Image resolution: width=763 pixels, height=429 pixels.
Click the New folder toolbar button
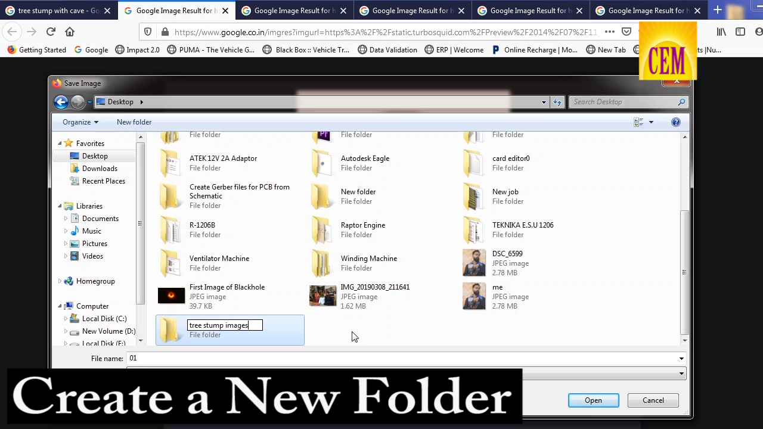pyautogui.click(x=134, y=122)
